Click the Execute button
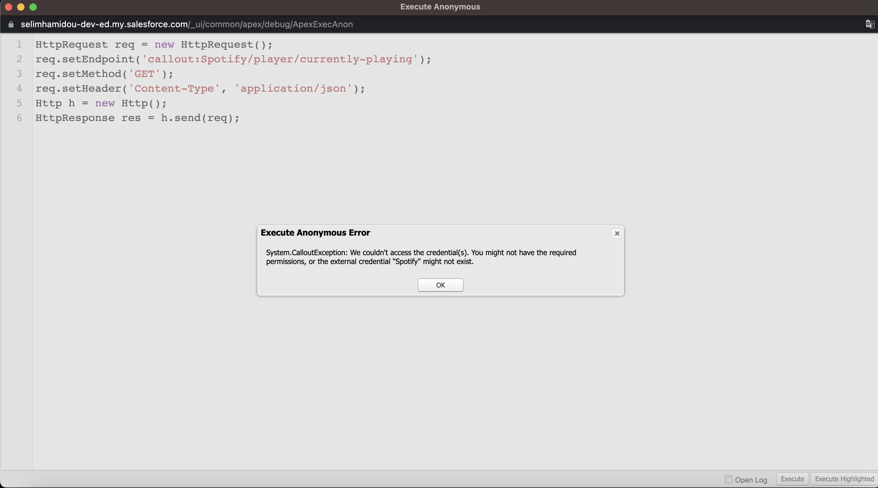The height and width of the screenshot is (488, 878). (792, 479)
